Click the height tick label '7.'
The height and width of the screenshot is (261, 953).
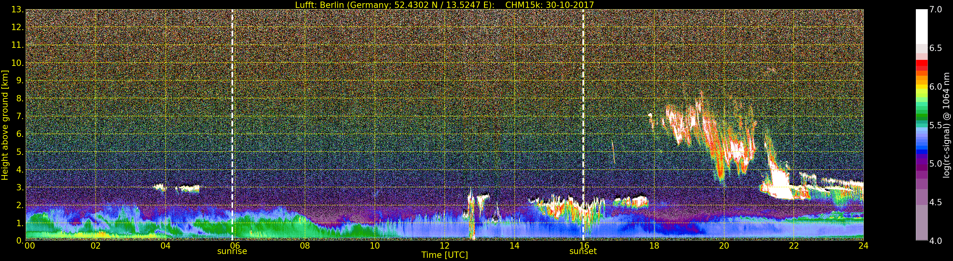click(x=20, y=116)
